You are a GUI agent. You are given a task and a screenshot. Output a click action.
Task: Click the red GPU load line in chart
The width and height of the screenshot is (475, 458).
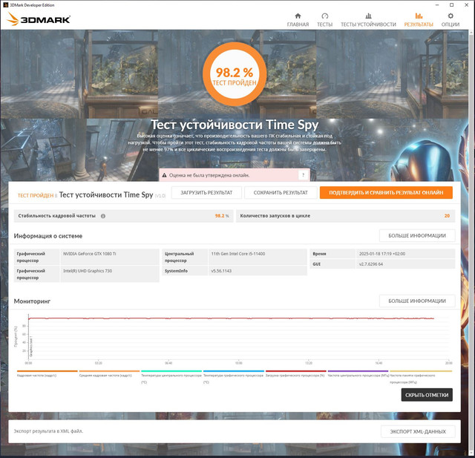pos(231,318)
